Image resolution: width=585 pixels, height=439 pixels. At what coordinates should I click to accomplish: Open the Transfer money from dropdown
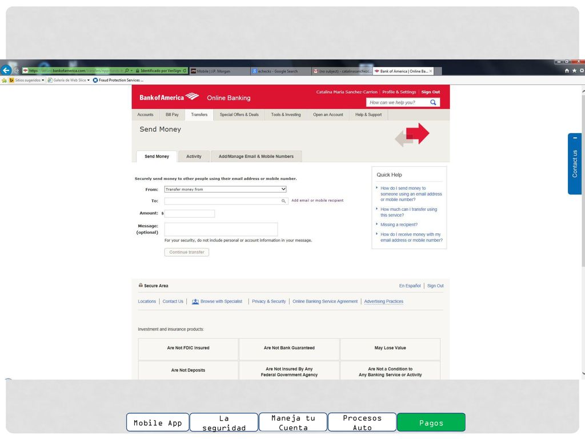pyautogui.click(x=225, y=189)
